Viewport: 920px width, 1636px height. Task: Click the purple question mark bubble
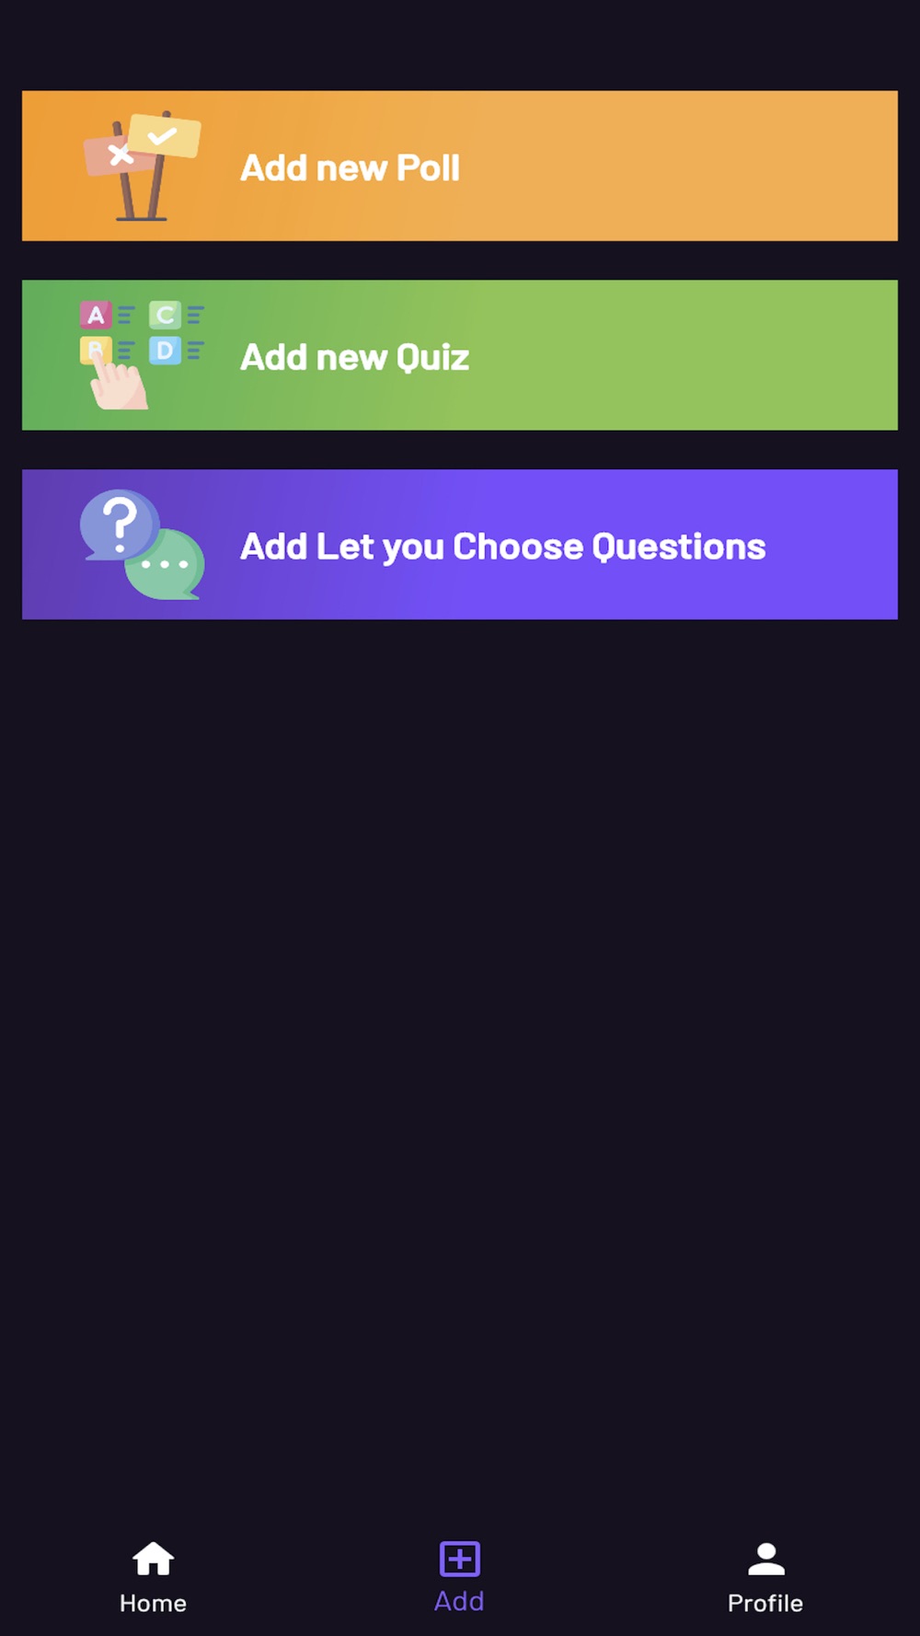point(120,524)
